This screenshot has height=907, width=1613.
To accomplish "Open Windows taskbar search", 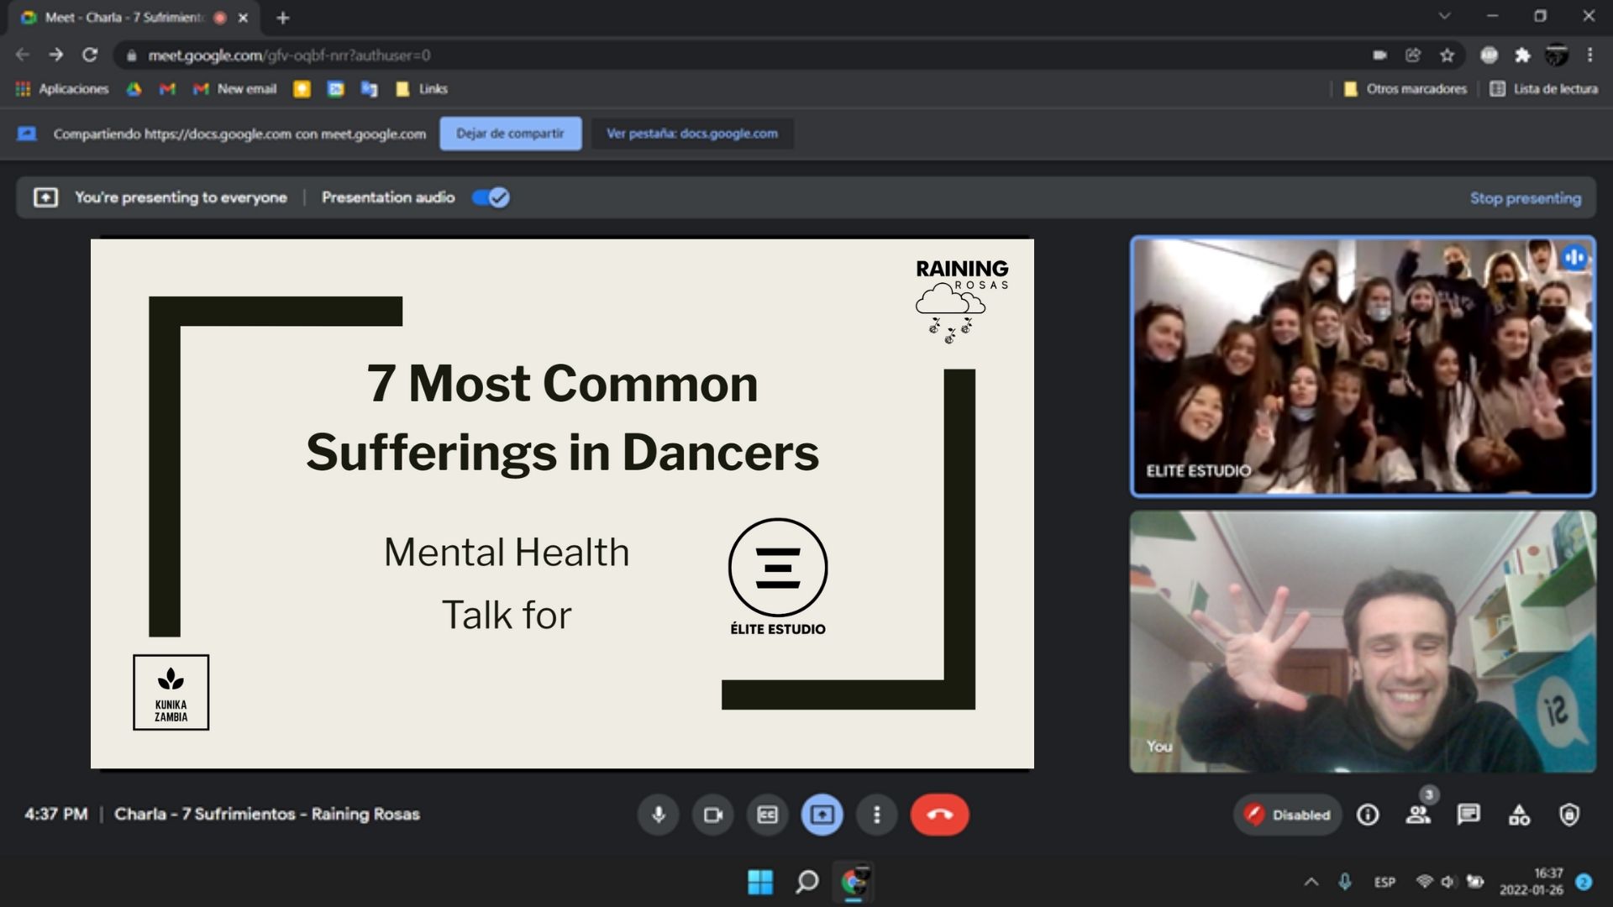I will point(806,882).
